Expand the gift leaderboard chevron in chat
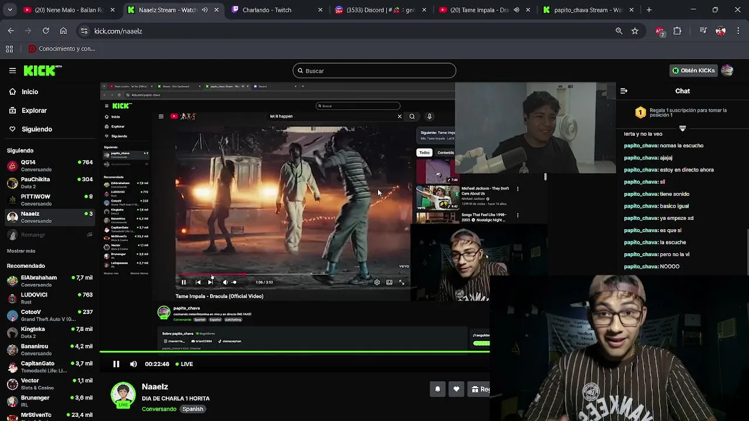The image size is (749, 421). pos(682,128)
